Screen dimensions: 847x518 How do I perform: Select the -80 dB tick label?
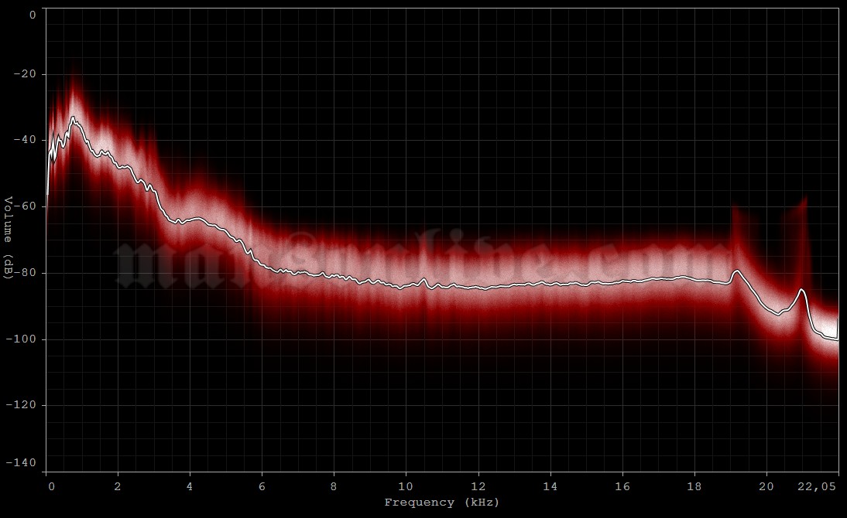pyautogui.click(x=24, y=271)
